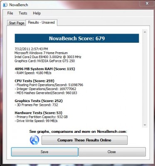Viewport: 155px width, 166px height.
Task: Click Compare These Results Online button
Action: pyautogui.click(x=84, y=140)
